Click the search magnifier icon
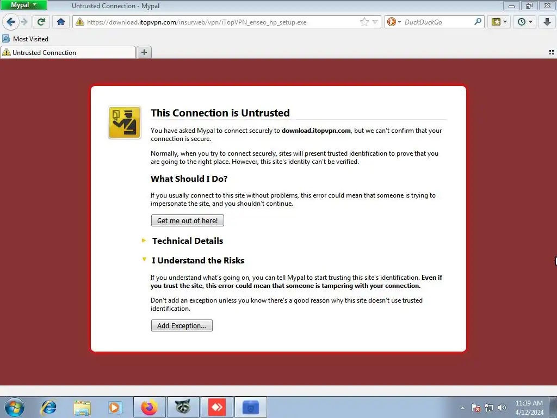Screen dimensions: 557x418 tap(478, 22)
